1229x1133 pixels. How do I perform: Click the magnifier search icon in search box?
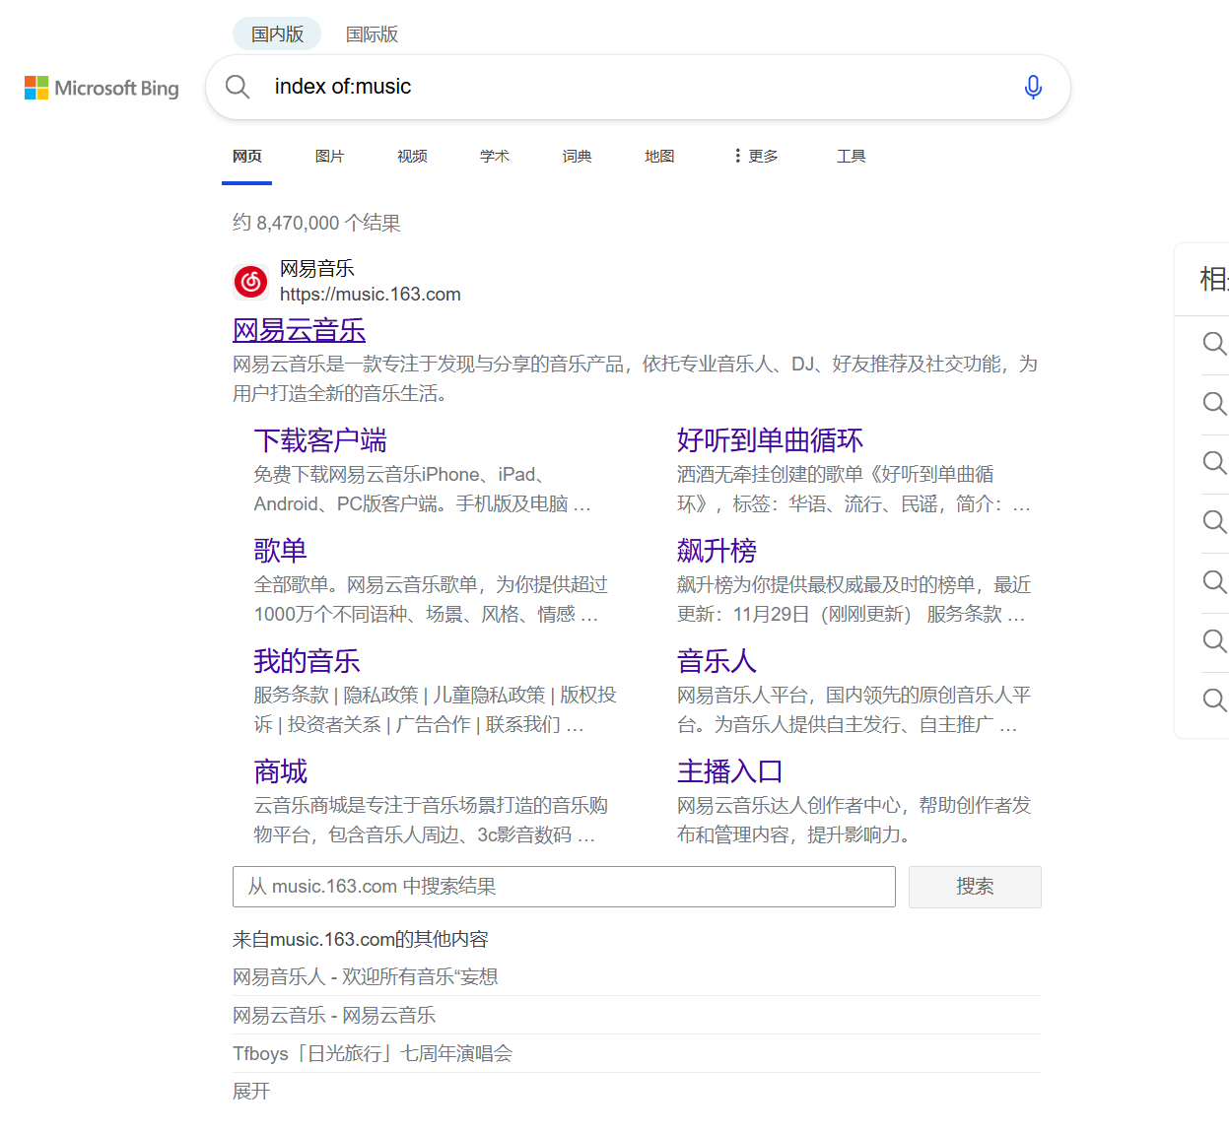tap(238, 87)
